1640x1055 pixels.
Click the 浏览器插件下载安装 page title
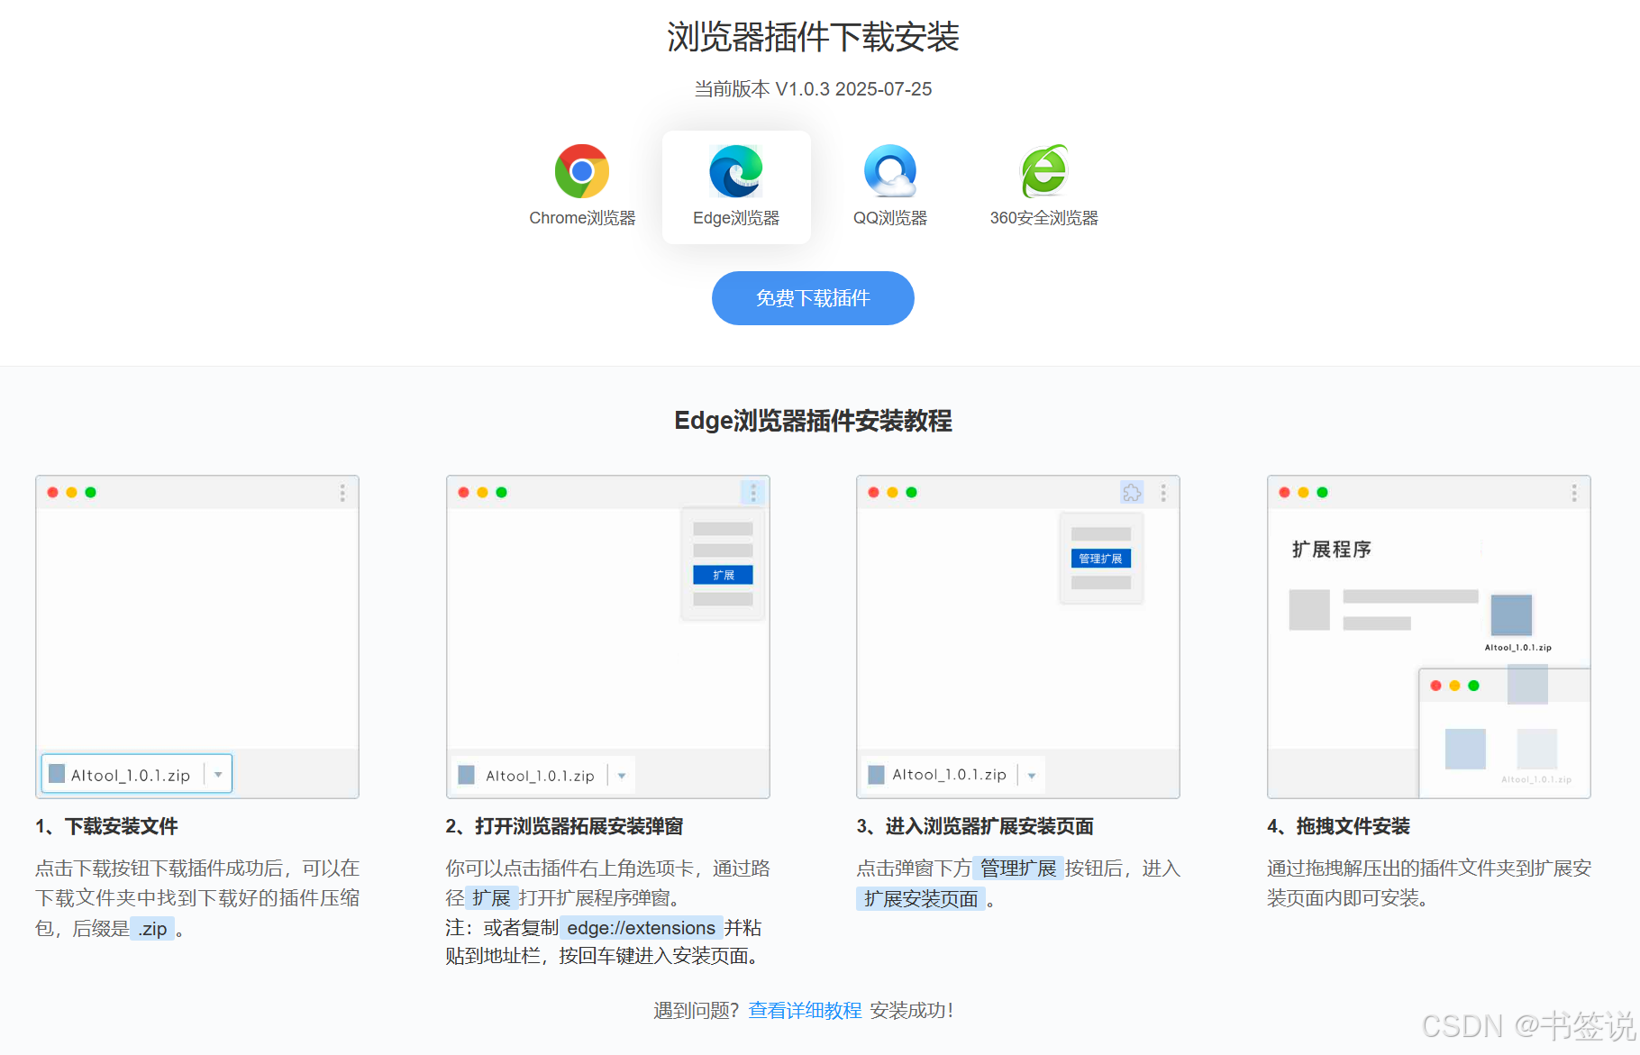pos(813,37)
